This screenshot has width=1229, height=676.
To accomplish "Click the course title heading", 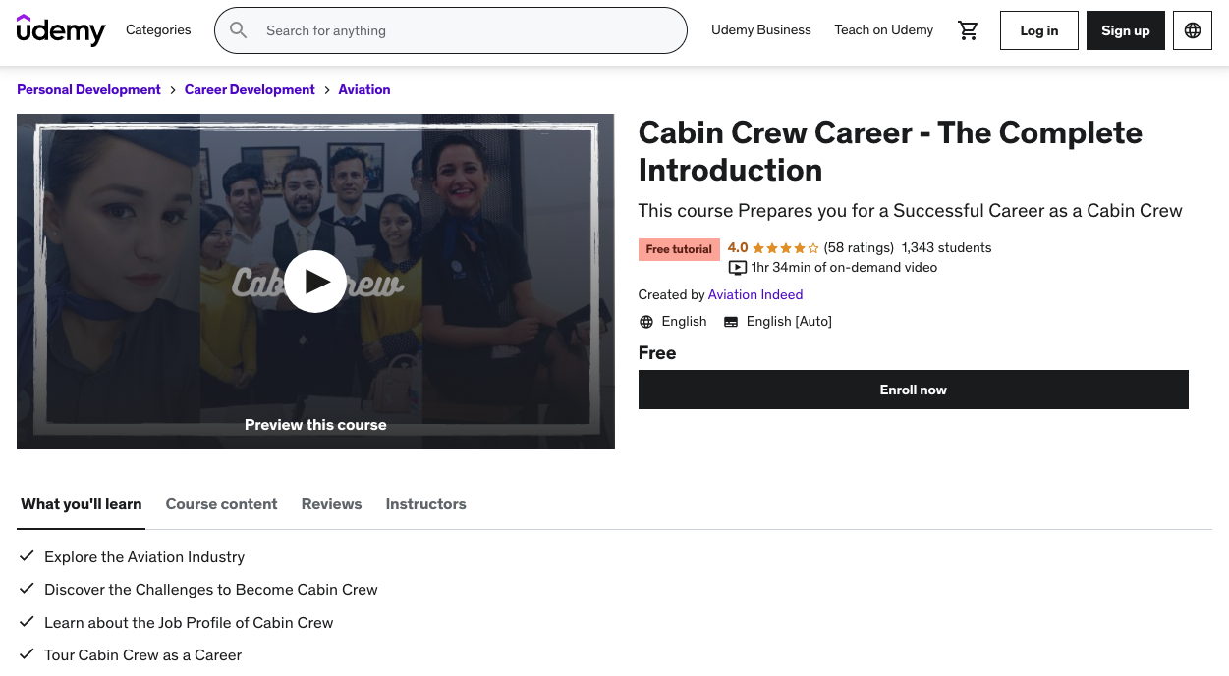I will pyautogui.click(x=890, y=151).
